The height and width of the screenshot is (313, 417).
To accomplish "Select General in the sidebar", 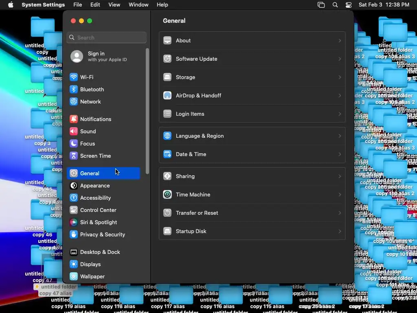I will coord(103,174).
